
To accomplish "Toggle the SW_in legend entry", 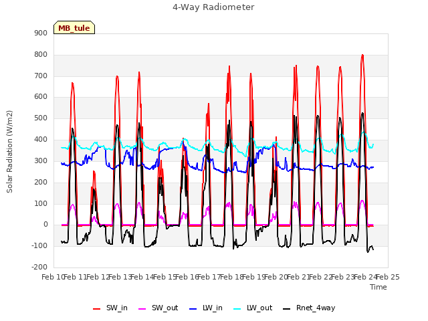I will click(110, 308).
